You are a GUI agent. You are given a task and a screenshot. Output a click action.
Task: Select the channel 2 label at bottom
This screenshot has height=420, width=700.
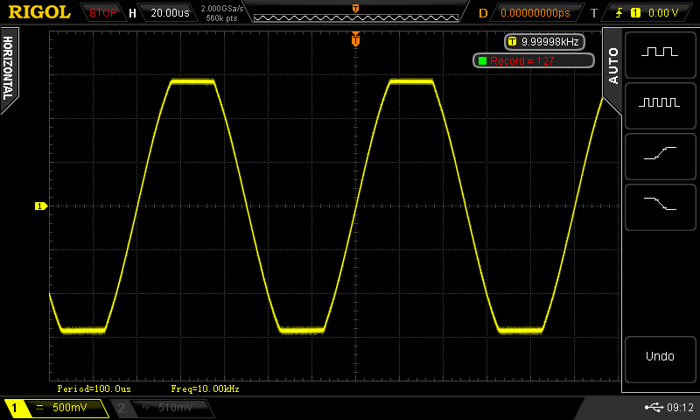click(x=121, y=408)
